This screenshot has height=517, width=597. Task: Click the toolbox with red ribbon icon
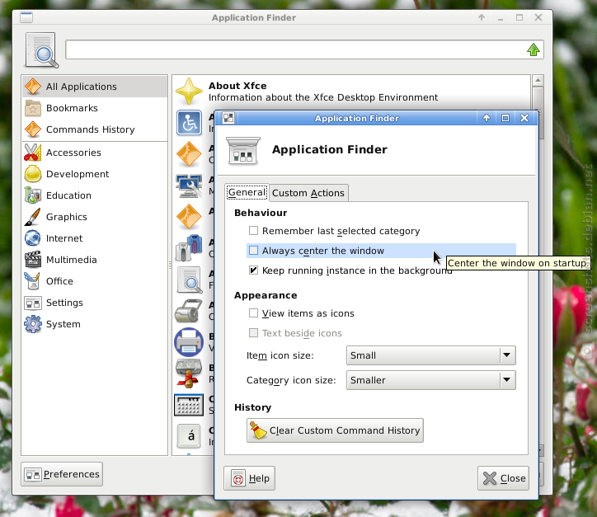click(x=189, y=374)
